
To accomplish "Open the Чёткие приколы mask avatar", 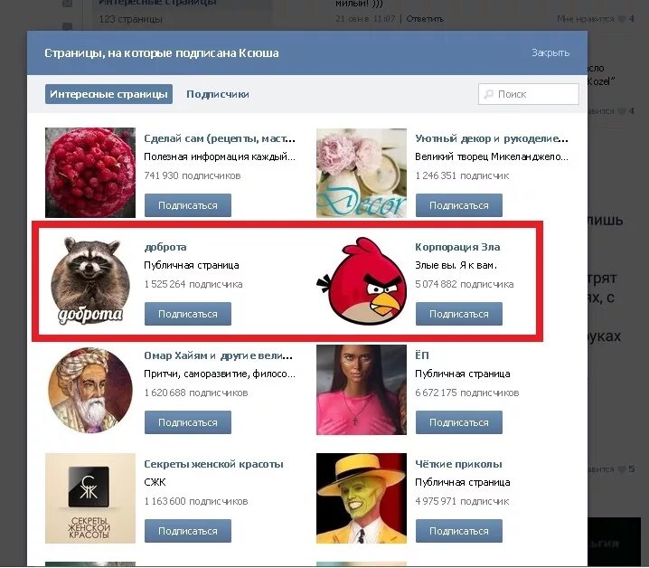I will pos(362,498).
